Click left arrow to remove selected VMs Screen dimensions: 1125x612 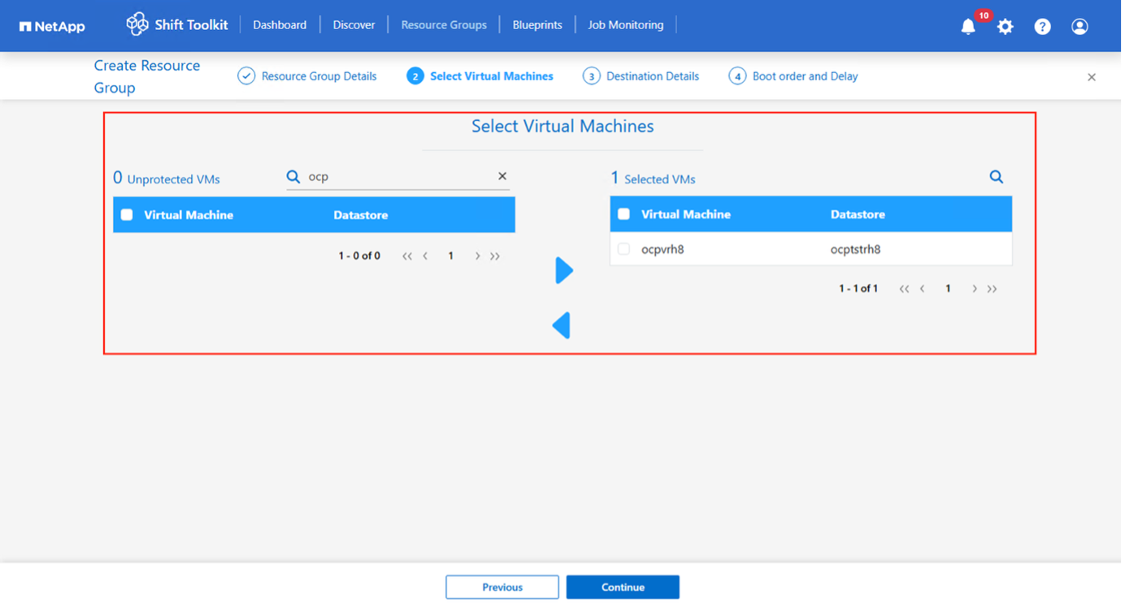[x=561, y=325]
